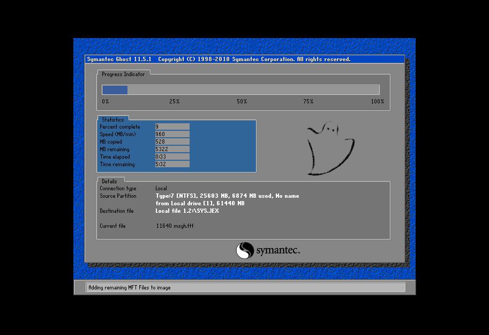Click the "MB remaining" label
This screenshot has height=335, width=489.
click(x=115, y=149)
